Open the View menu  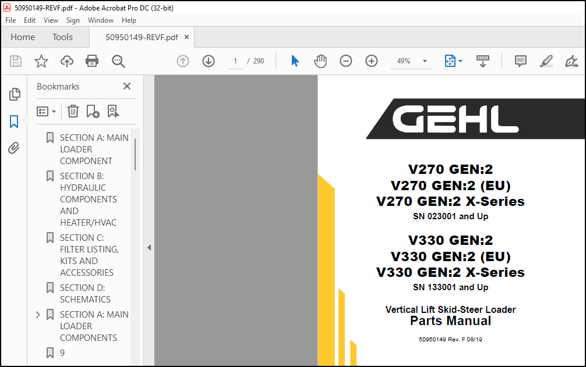click(x=51, y=20)
